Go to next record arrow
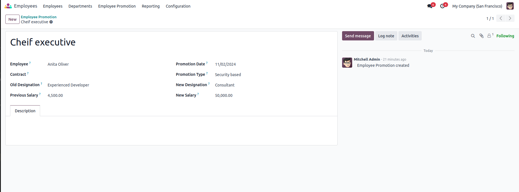This screenshot has height=192, width=519. coord(510,18)
